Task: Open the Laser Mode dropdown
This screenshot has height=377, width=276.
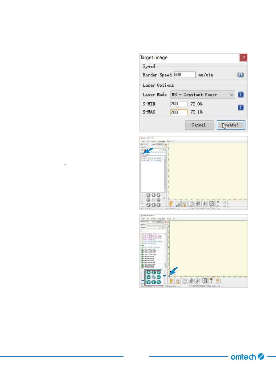Action: [203, 95]
